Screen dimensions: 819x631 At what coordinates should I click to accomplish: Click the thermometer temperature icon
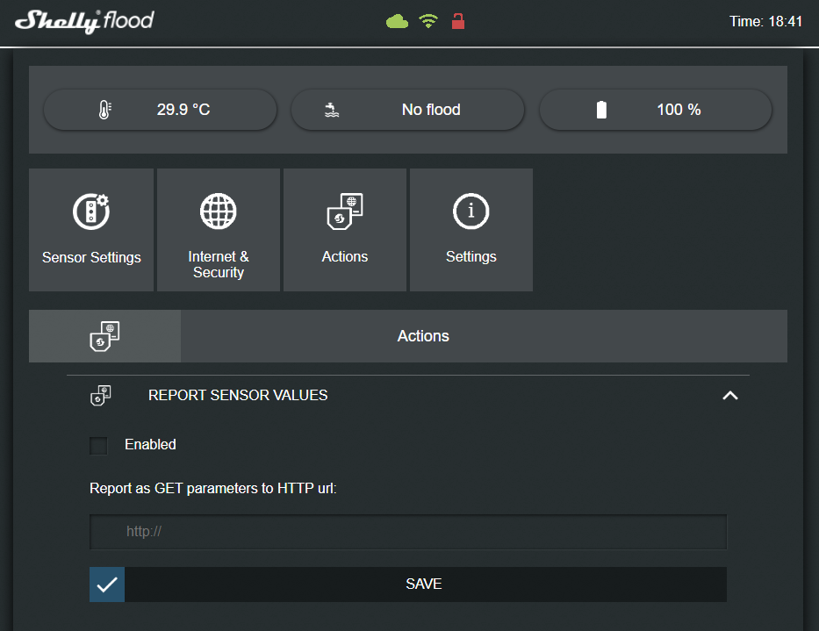pyautogui.click(x=105, y=110)
